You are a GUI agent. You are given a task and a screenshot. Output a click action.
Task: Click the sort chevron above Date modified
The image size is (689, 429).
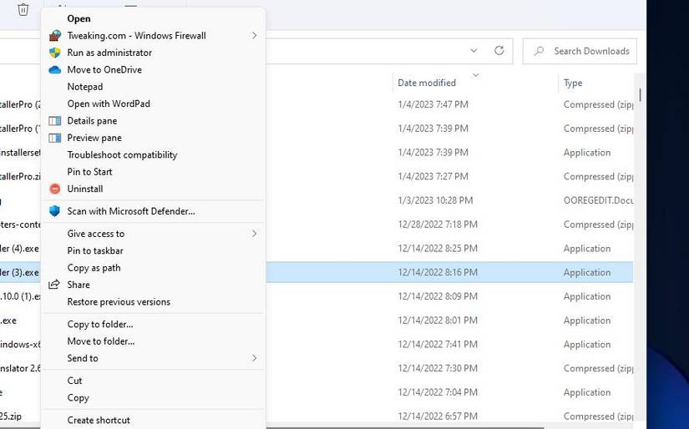pos(475,75)
